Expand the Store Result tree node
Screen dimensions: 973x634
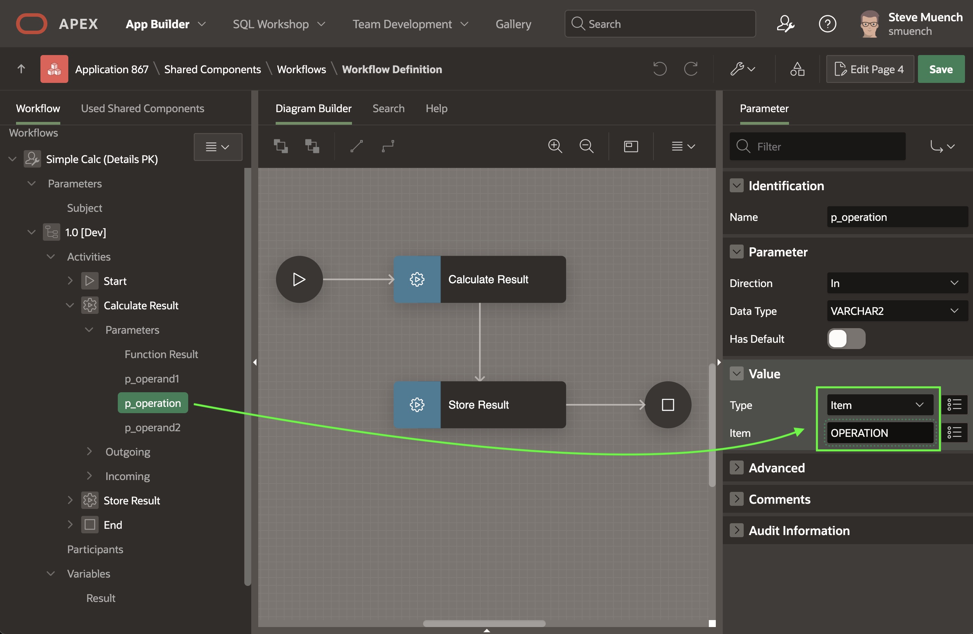pyautogui.click(x=70, y=500)
